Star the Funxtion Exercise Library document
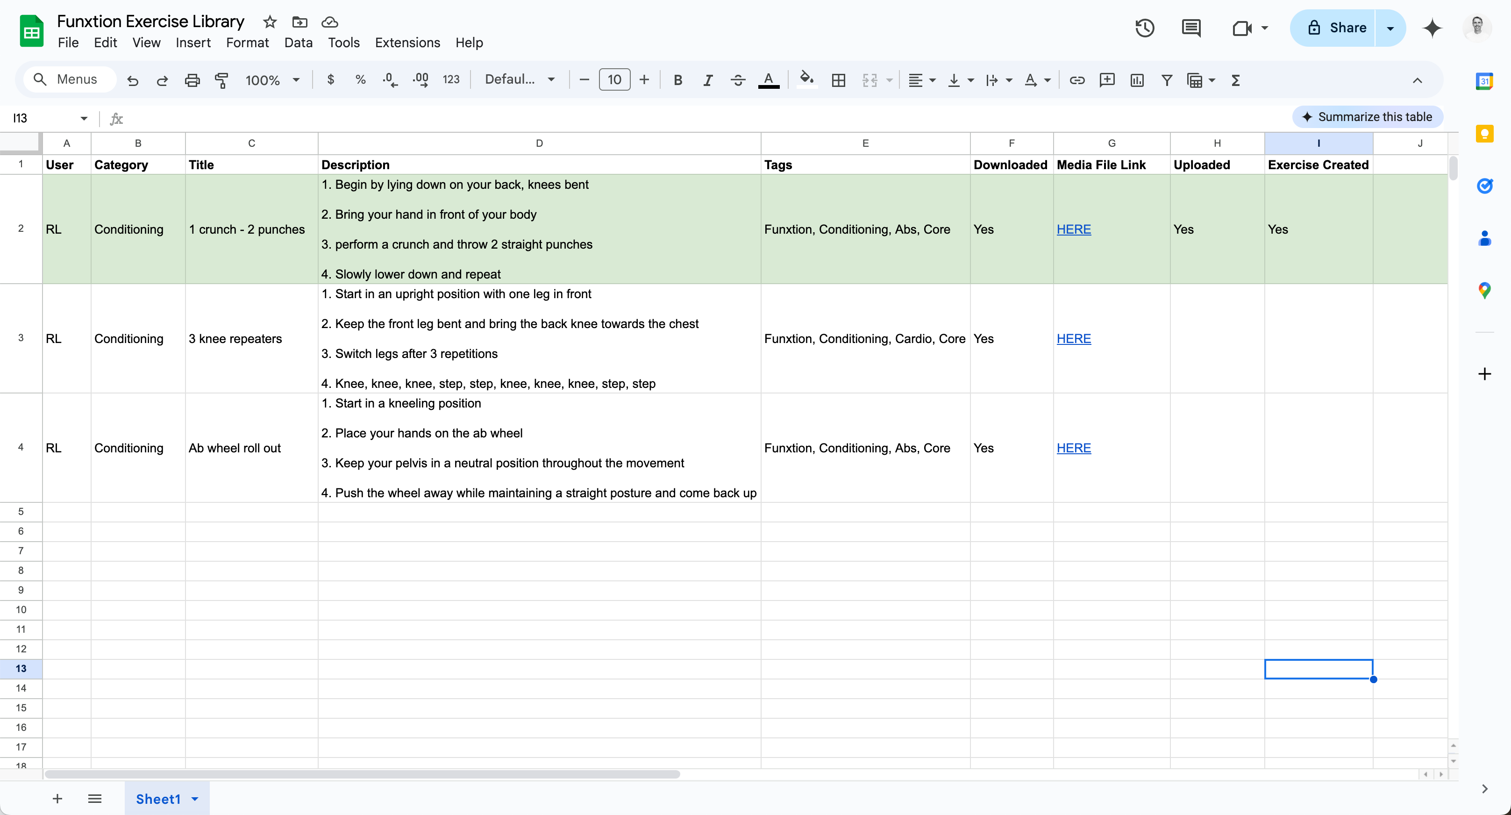This screenshot has width=1511, height=815. [270, 21]
